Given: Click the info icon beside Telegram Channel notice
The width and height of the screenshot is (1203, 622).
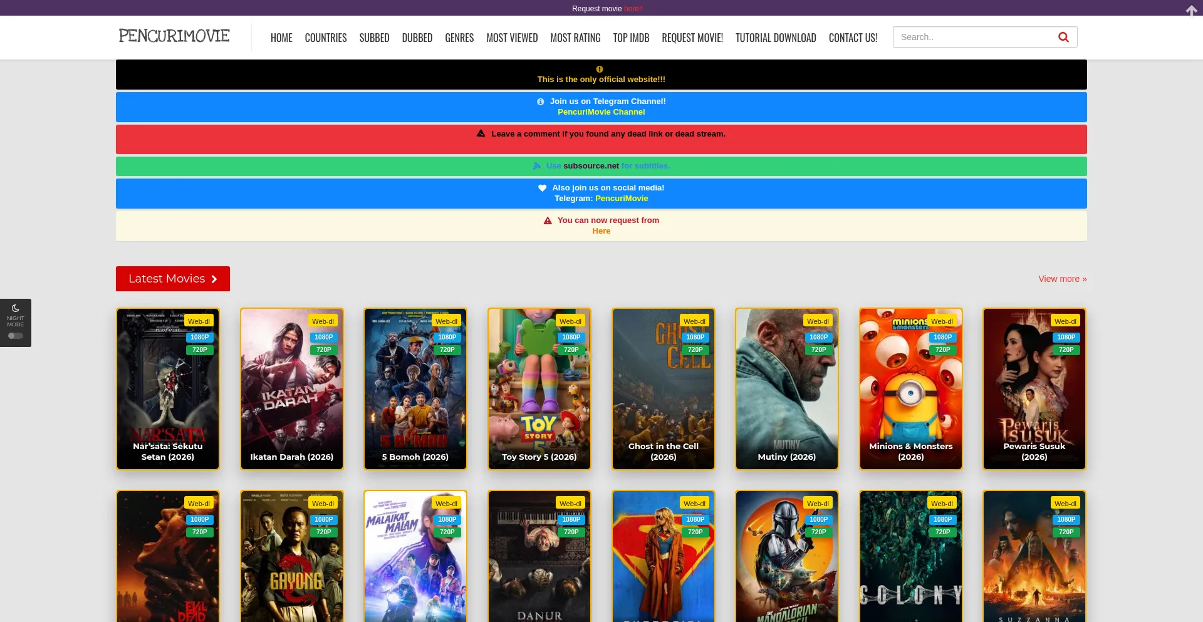Looking at the screenshot, I should click(541, 101).
